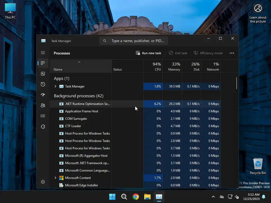Open Task Manager Settings gear icon

pyautogui.click(x=43, y=182)
